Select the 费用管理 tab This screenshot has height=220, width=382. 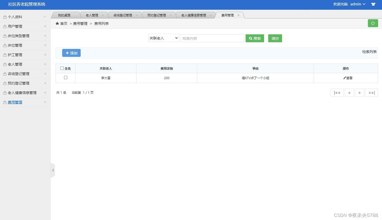click(228, 15)
